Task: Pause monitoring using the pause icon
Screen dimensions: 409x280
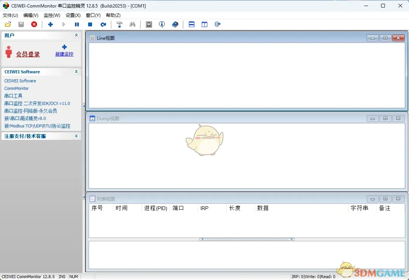Action: coord(77,25)
